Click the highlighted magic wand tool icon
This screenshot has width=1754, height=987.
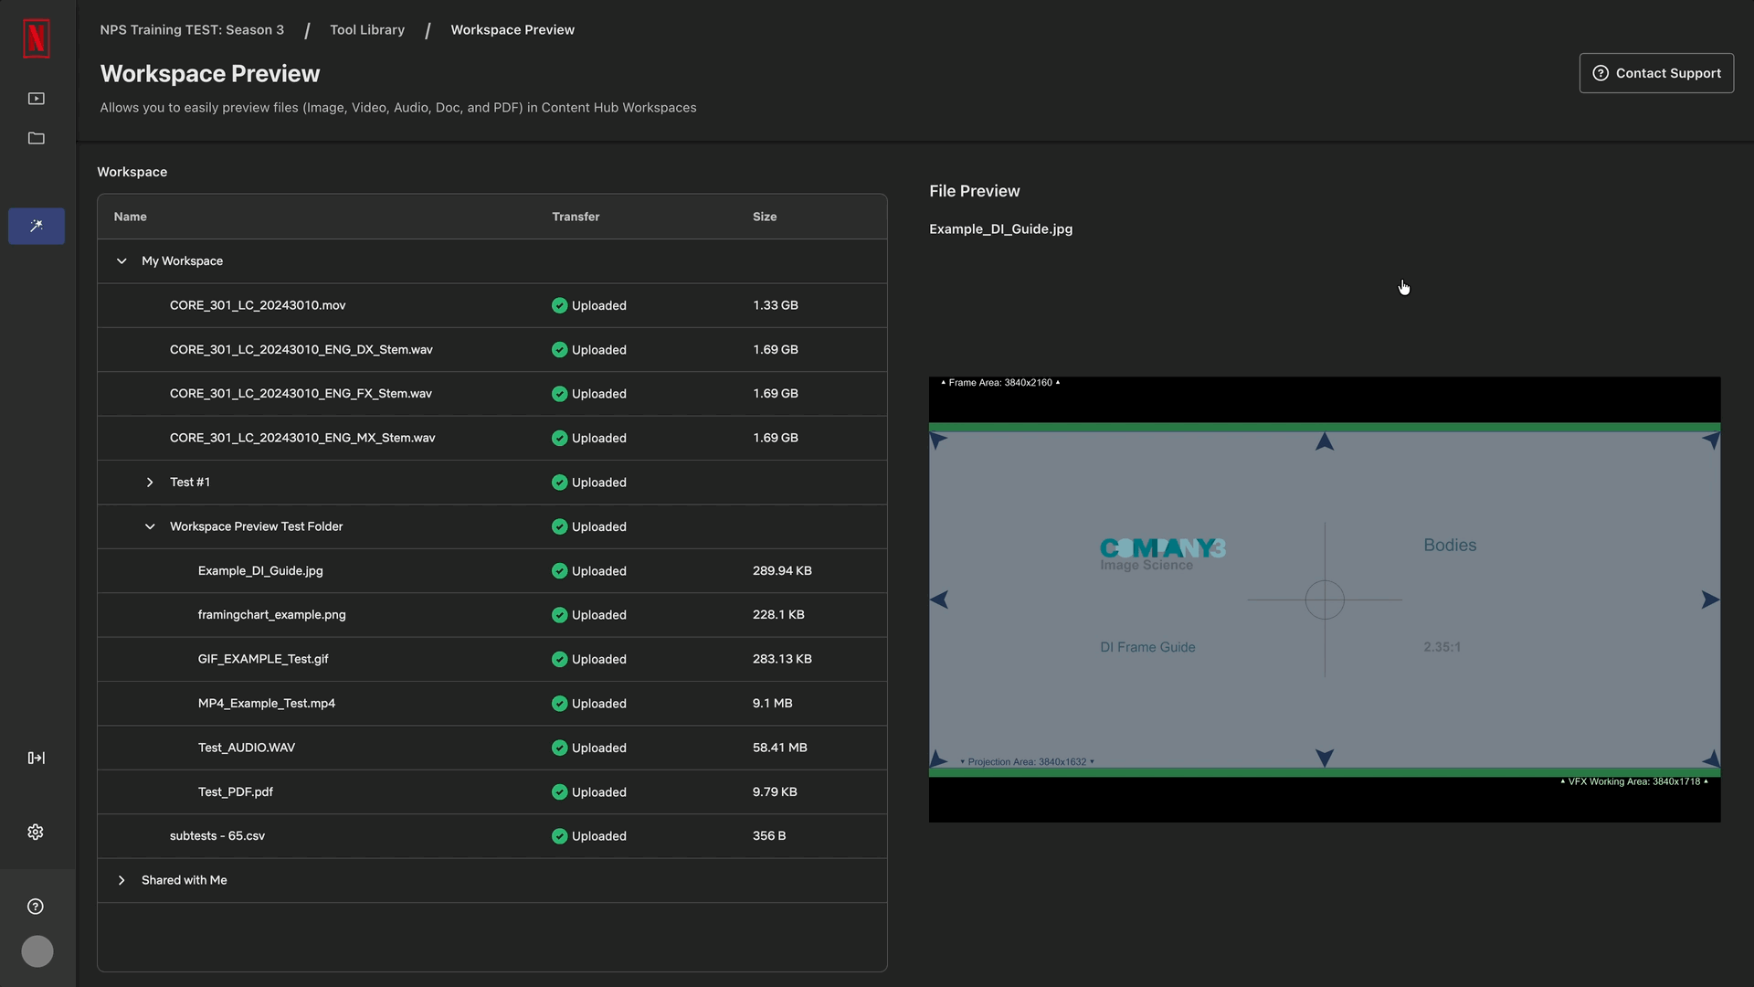click(x=36, y=226)
